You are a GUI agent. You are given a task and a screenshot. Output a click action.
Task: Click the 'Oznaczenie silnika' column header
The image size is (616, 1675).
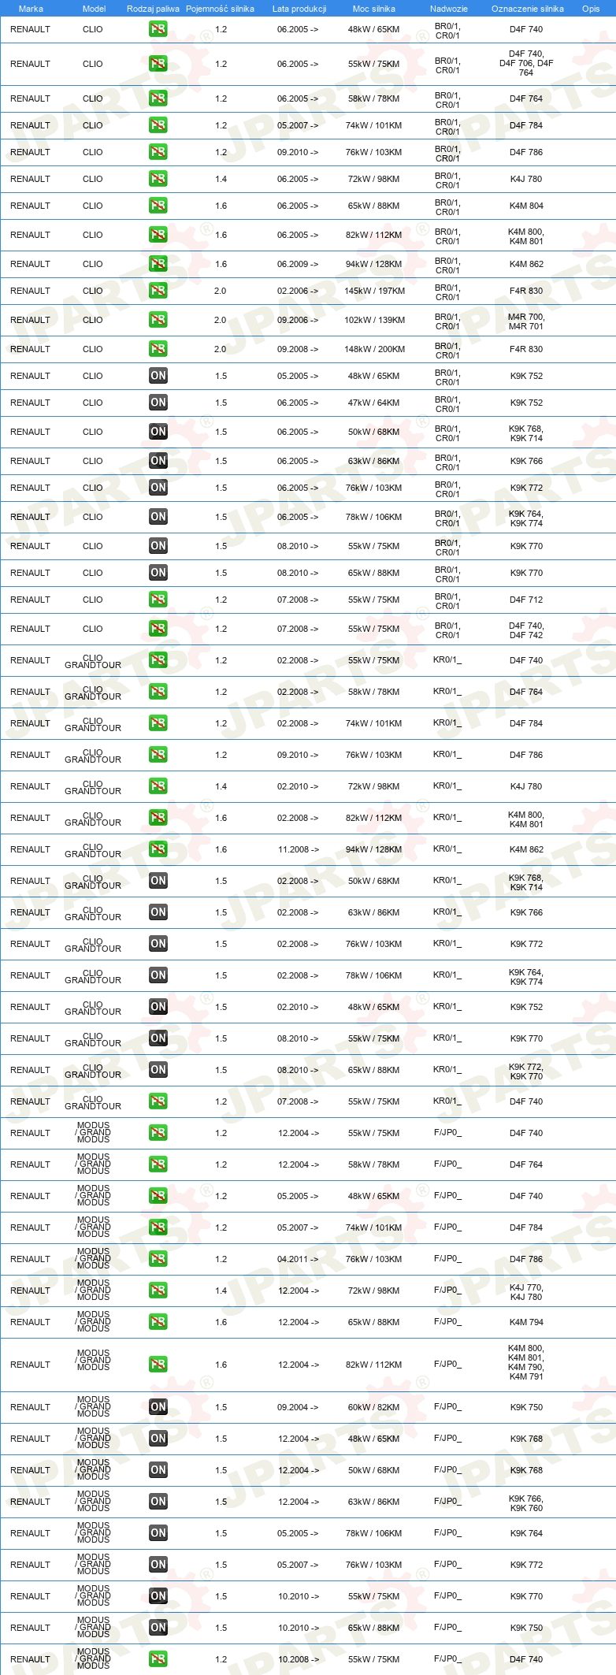click(x=528, y=9)
